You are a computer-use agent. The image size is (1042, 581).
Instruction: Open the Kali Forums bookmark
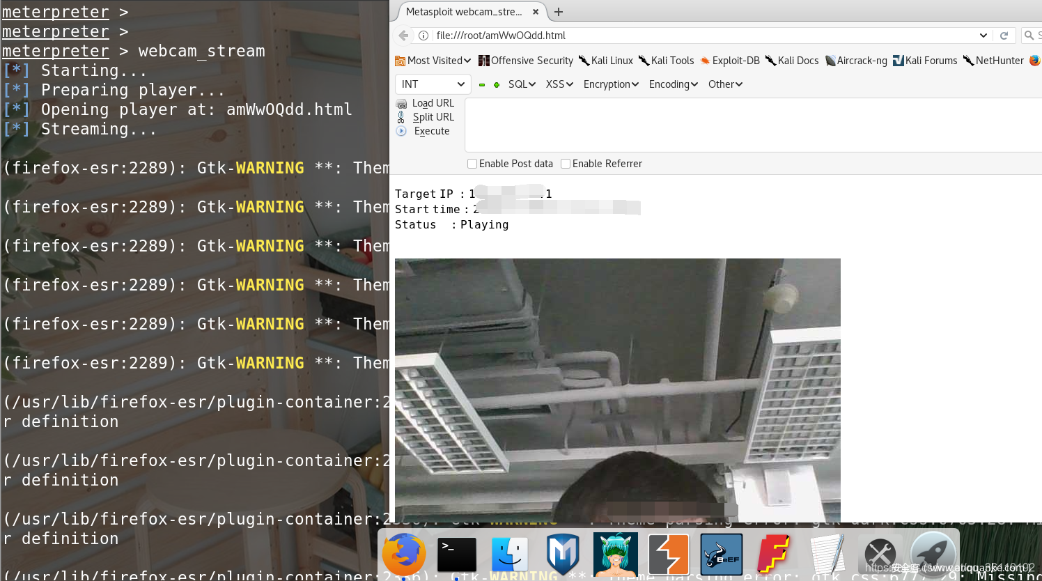(925, 61)
